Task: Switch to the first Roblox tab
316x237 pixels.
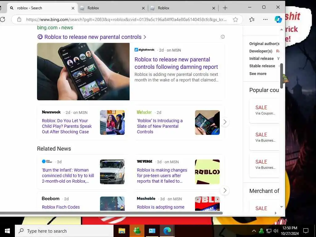Action: point(113,8)
